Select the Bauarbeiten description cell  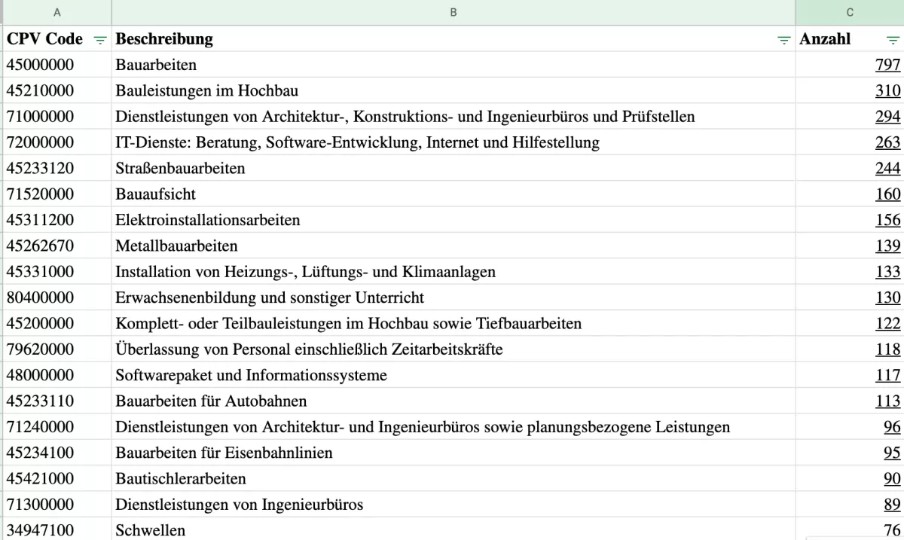coord(154,65)
